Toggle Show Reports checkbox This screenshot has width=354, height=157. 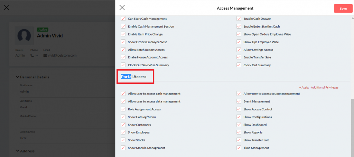[239, 132]
